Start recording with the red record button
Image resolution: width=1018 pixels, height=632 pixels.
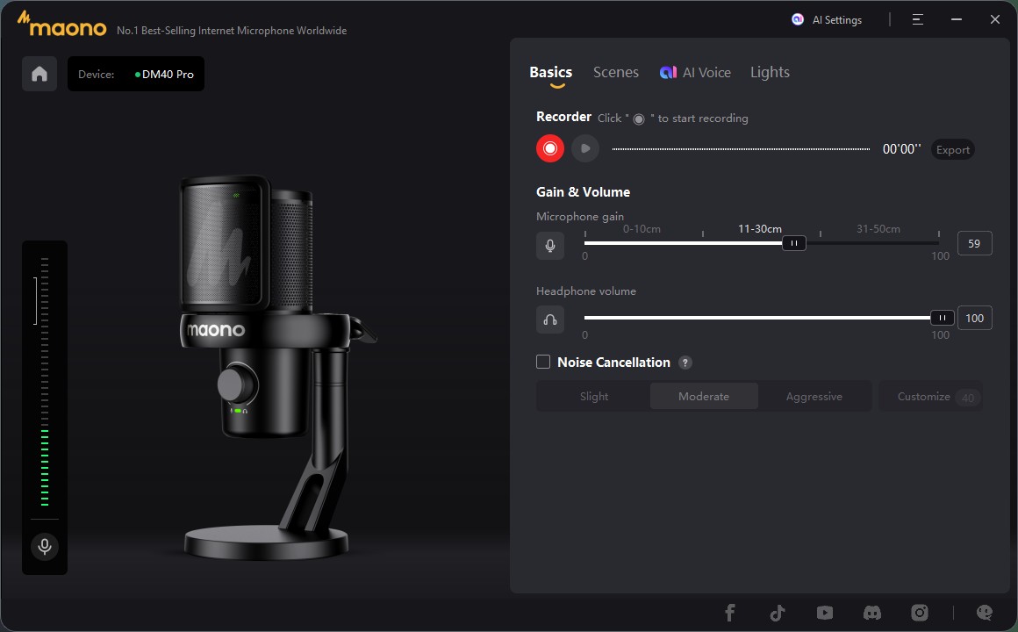(x=550, y=148)
